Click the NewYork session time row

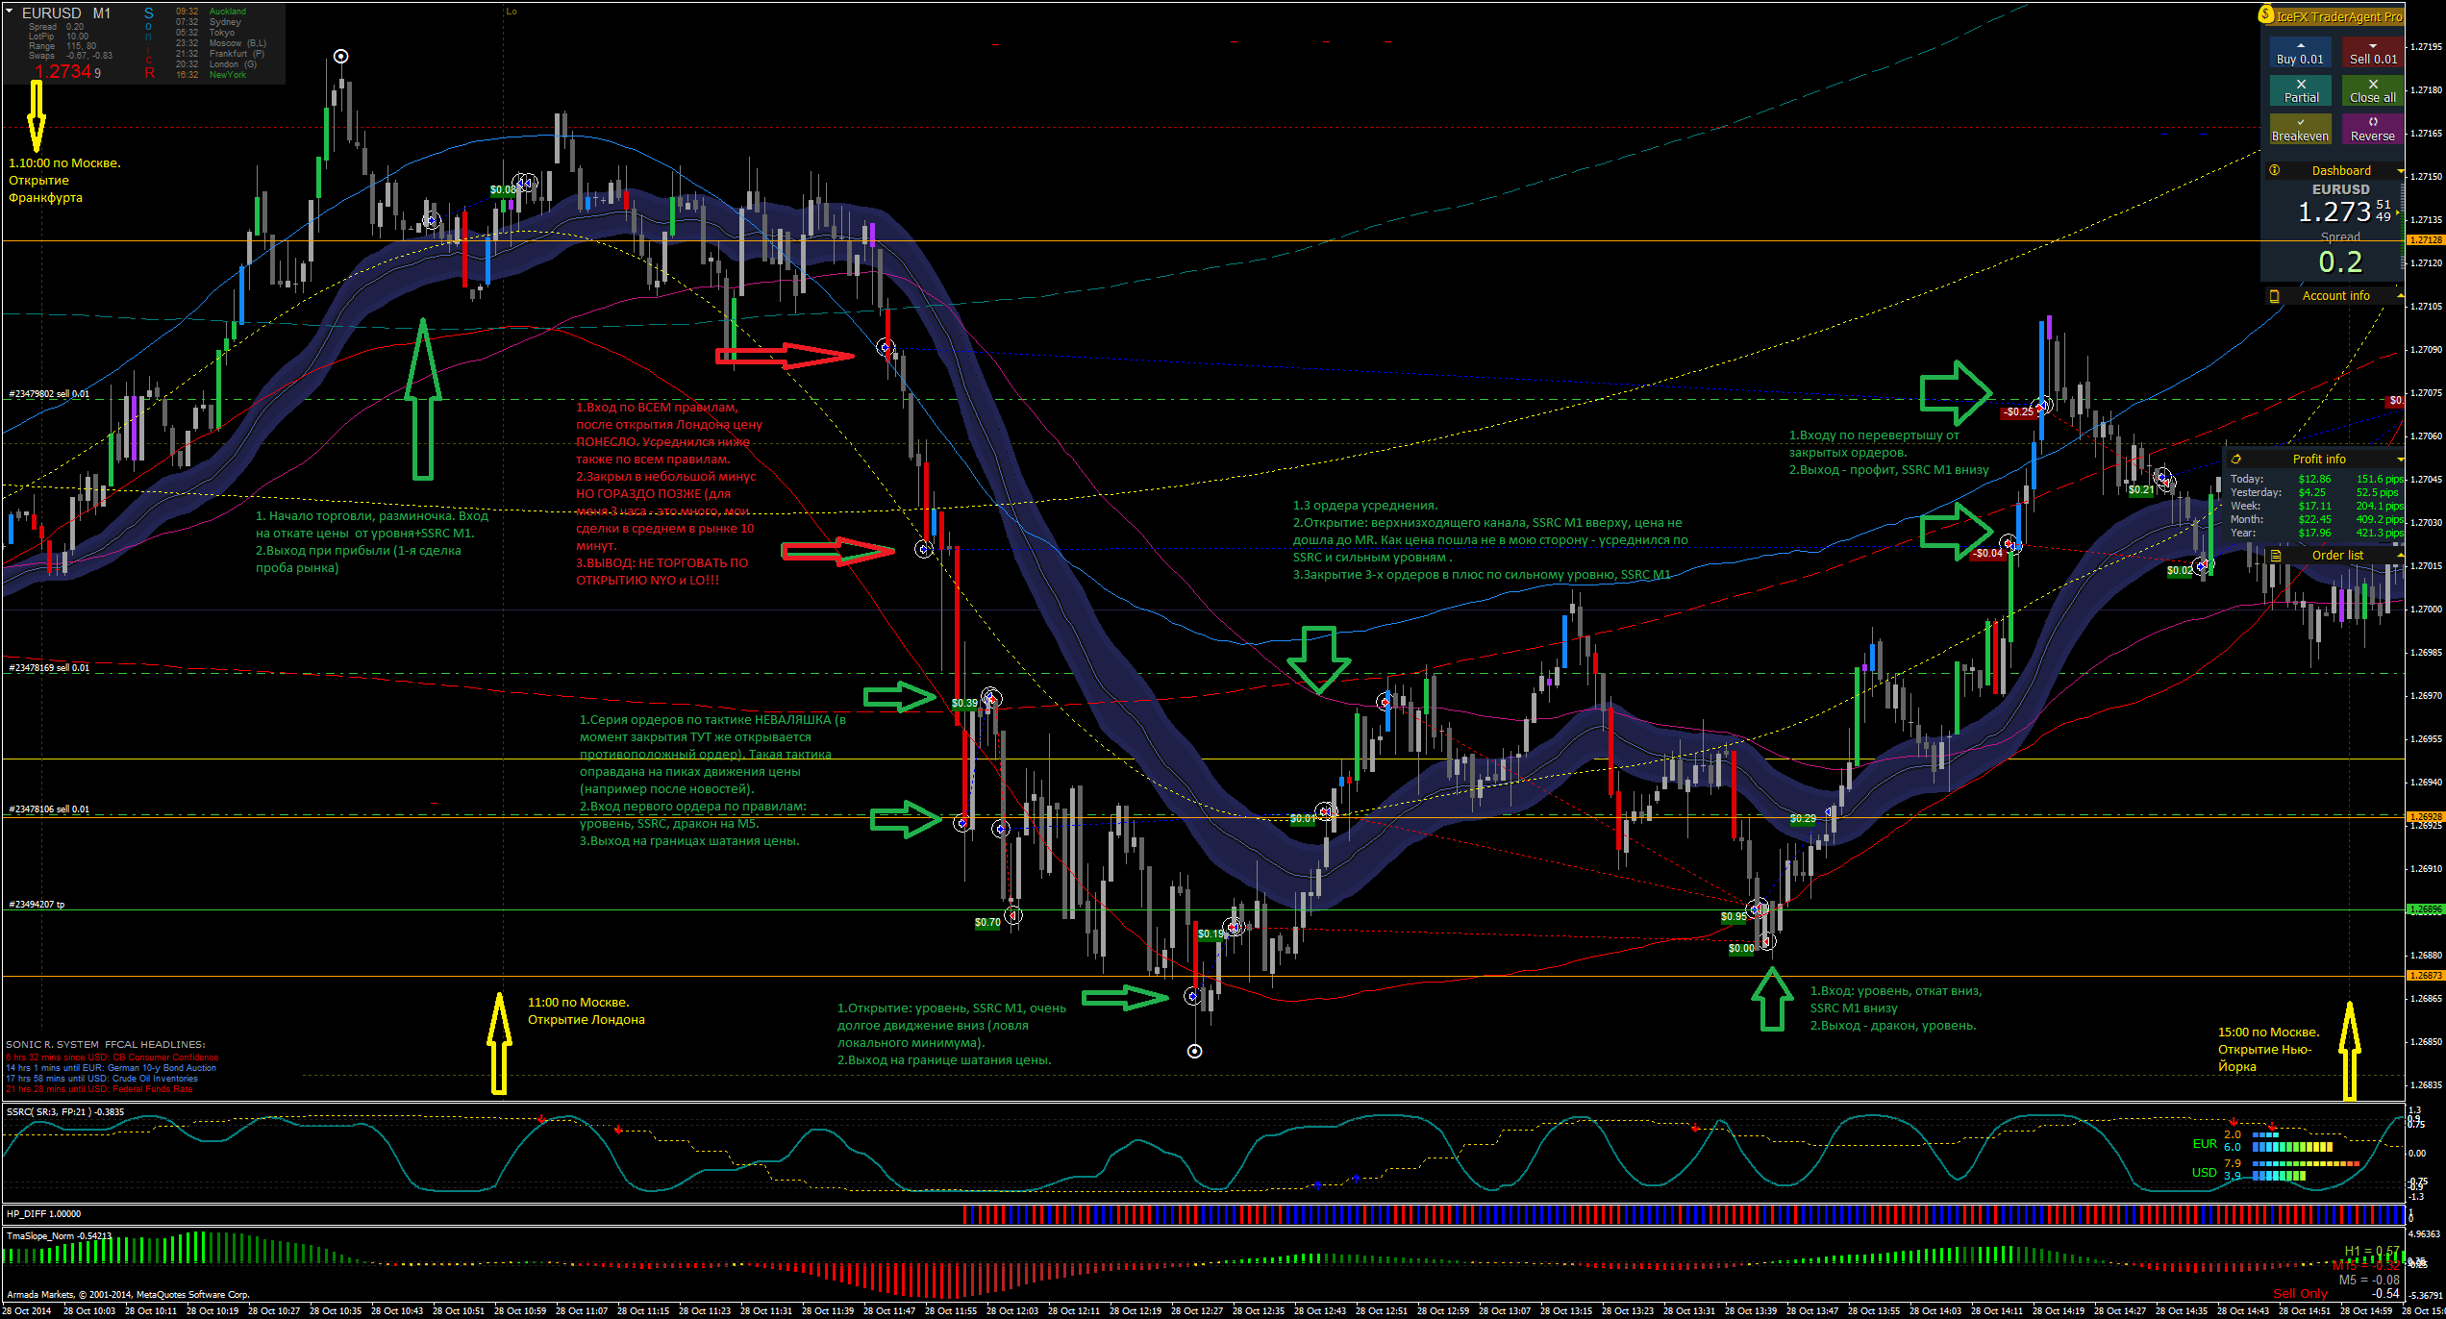coord(211,75)
